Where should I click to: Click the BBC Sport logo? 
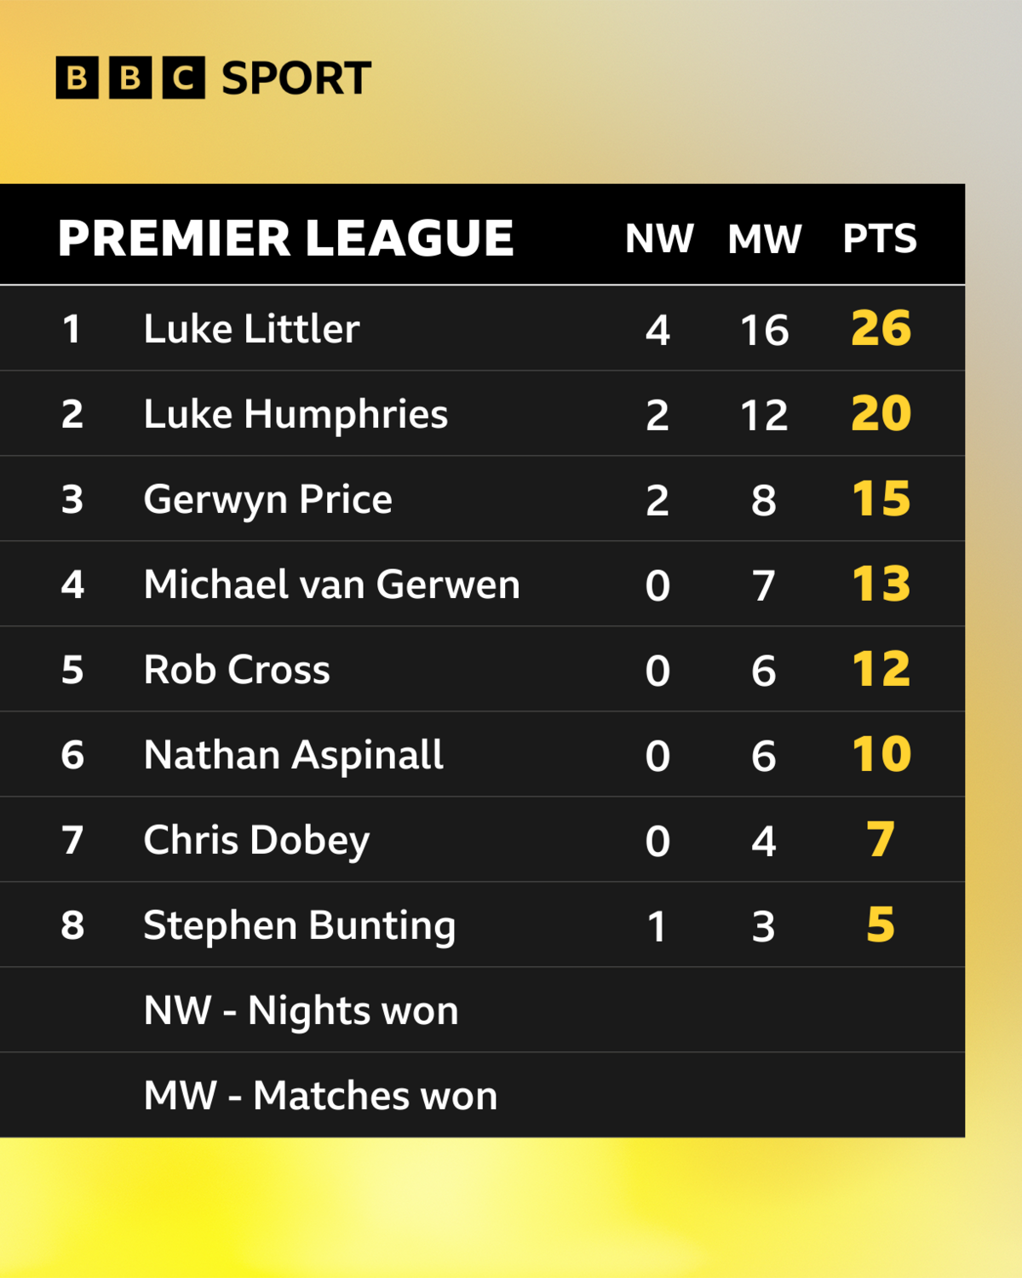[x=213, y=78]
